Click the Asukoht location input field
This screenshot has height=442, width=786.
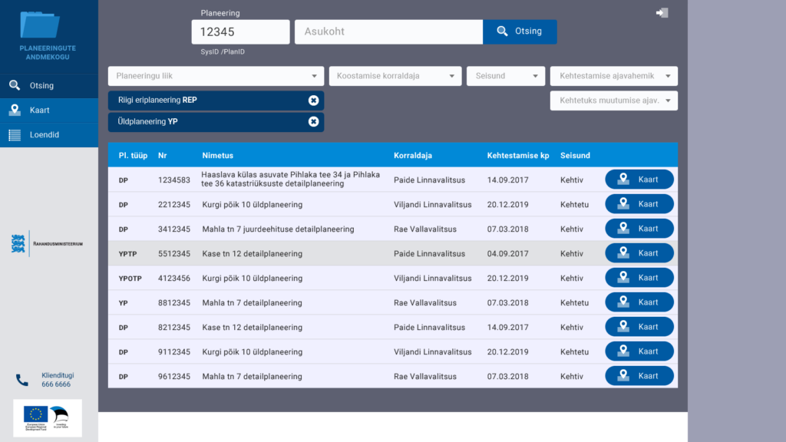pos(388,31)
